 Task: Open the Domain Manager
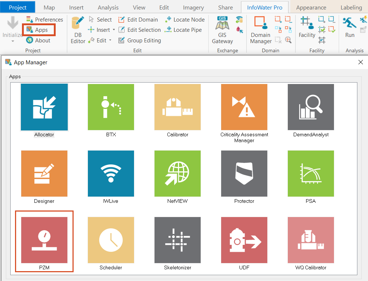pos(261,30)
